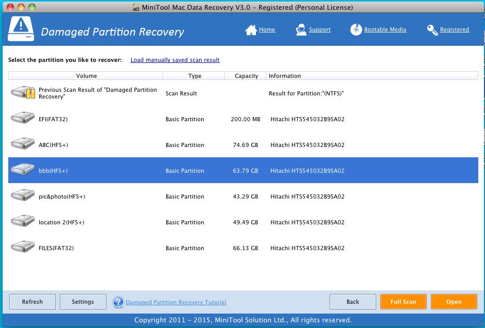Viewport: 485px width, 328px height.
Task: Click the MiniTool app icon in the title bar
Action: (x=136, y=7)
